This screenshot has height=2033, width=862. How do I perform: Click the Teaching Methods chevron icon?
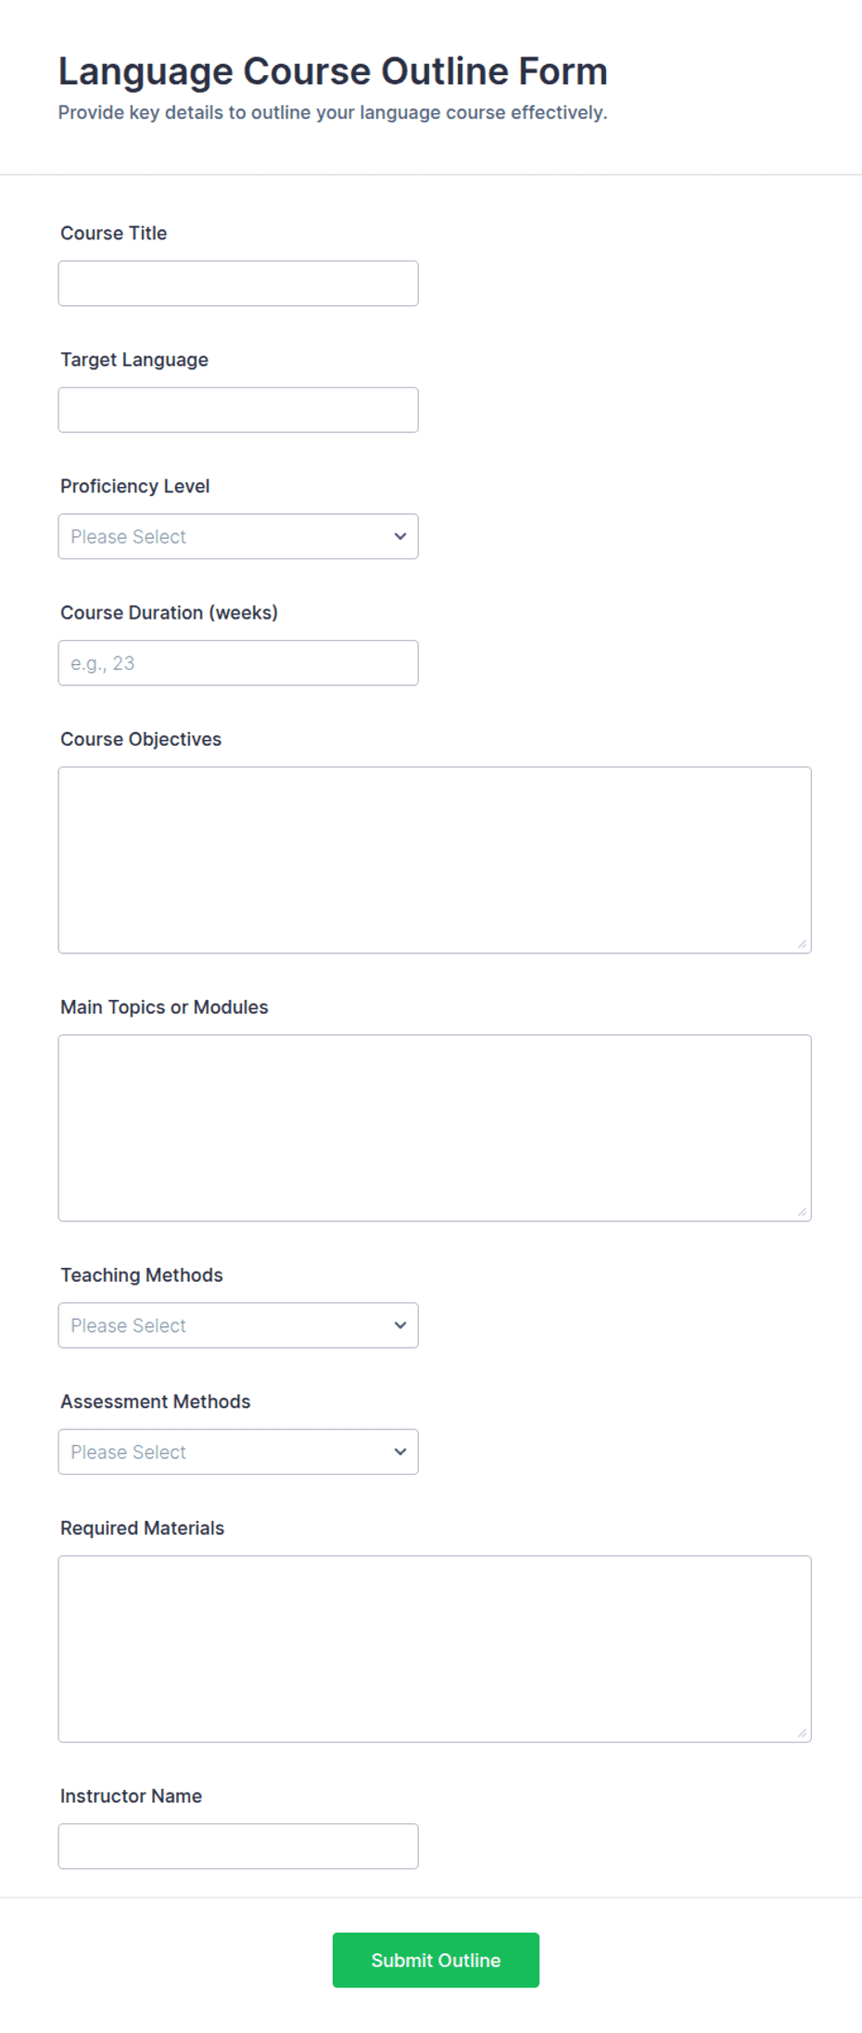pyautogui.click(x=400, y=1325)
